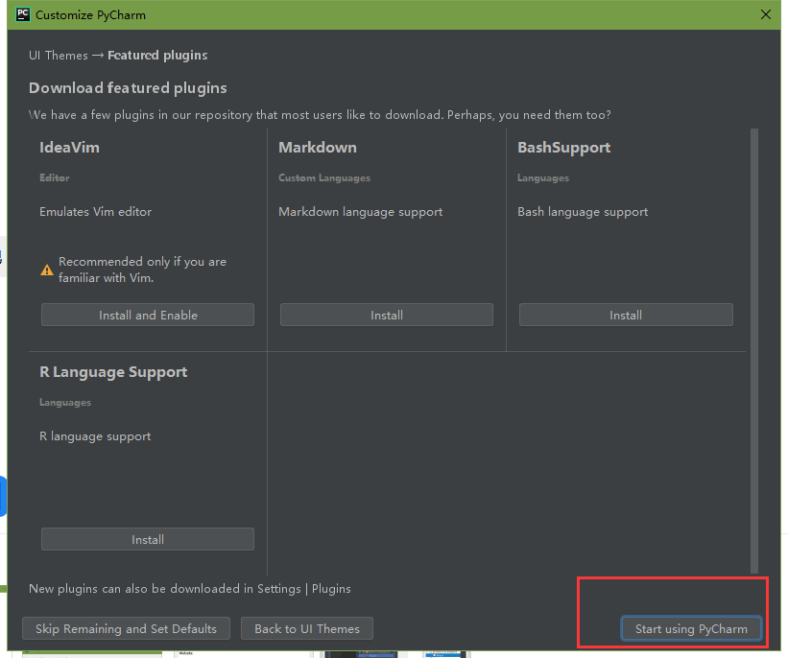Viewport: 788px width, 658px height.
Task: Click the Markdown language support description
Action: tap(360, 212)
